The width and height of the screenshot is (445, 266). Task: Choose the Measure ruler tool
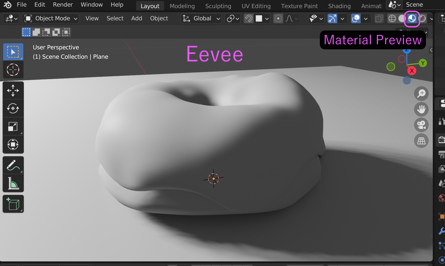(13, 183)
